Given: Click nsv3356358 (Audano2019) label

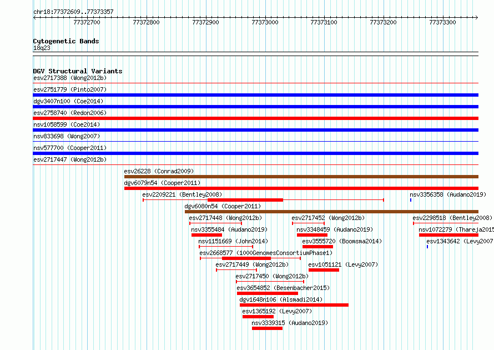Looking at the screenshot, I should click(x=448, y=194).
